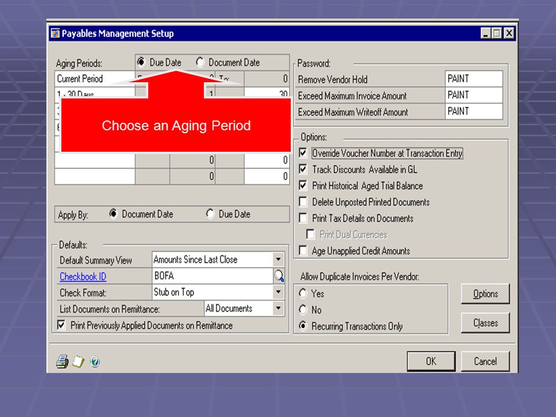Click the All Documents value

point(229,308)
